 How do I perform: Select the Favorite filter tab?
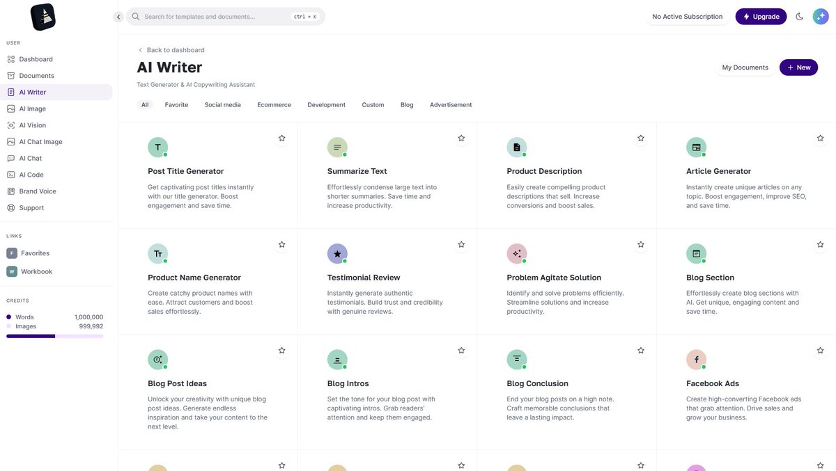[x=176, y=105]
